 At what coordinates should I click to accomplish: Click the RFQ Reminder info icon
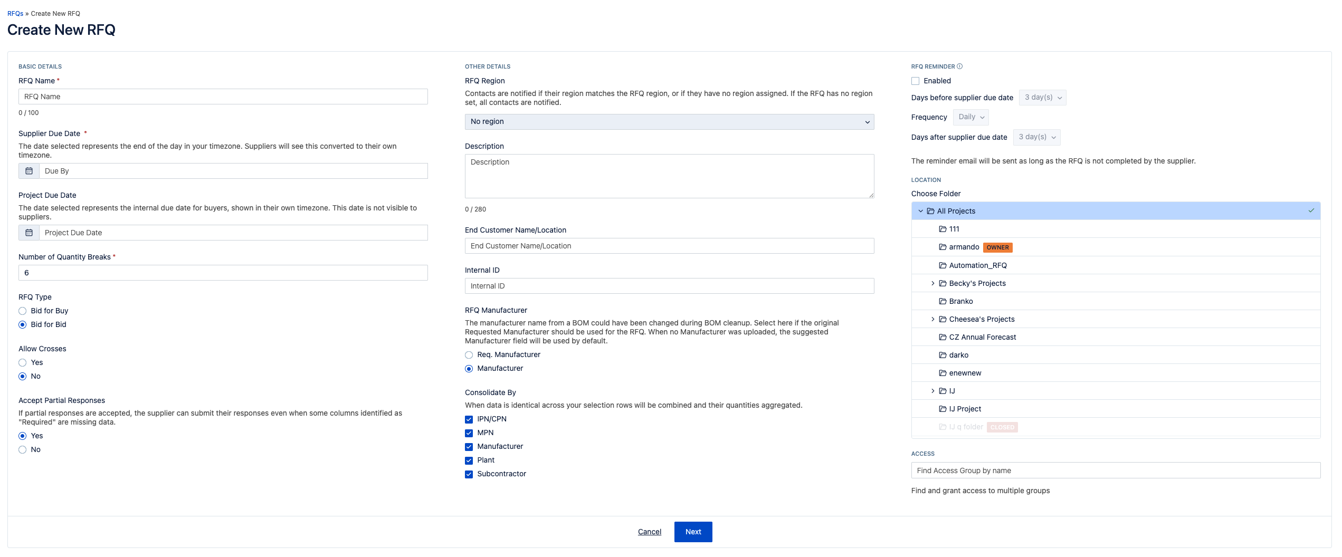pyautogui.click(x=960, y=66)
